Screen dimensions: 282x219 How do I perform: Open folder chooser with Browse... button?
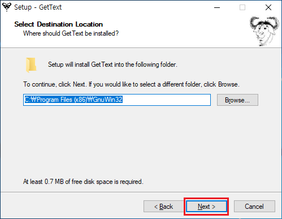click(x=237, y=100)
